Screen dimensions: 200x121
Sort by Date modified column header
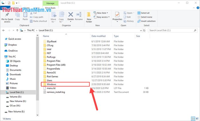tap(99, 36)
